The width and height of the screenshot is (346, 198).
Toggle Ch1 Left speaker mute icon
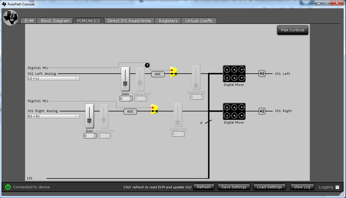click(262, 74)
